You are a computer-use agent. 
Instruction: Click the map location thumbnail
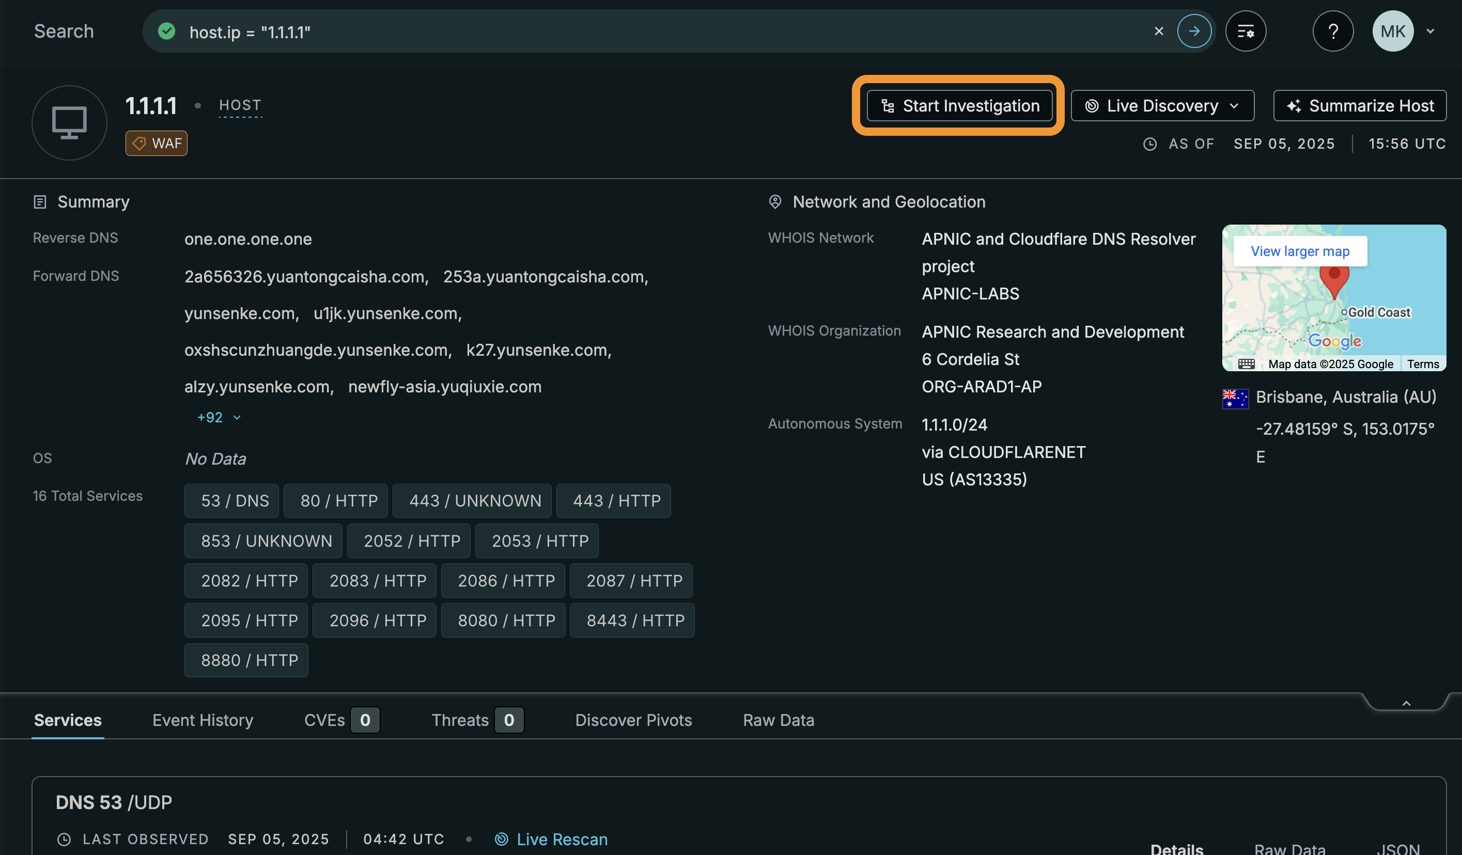tap(1334, 298)
